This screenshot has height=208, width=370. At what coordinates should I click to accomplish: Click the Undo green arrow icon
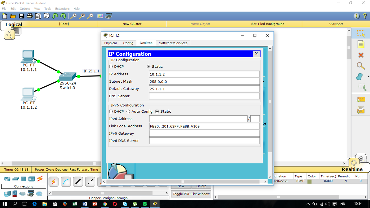[55, 16]
